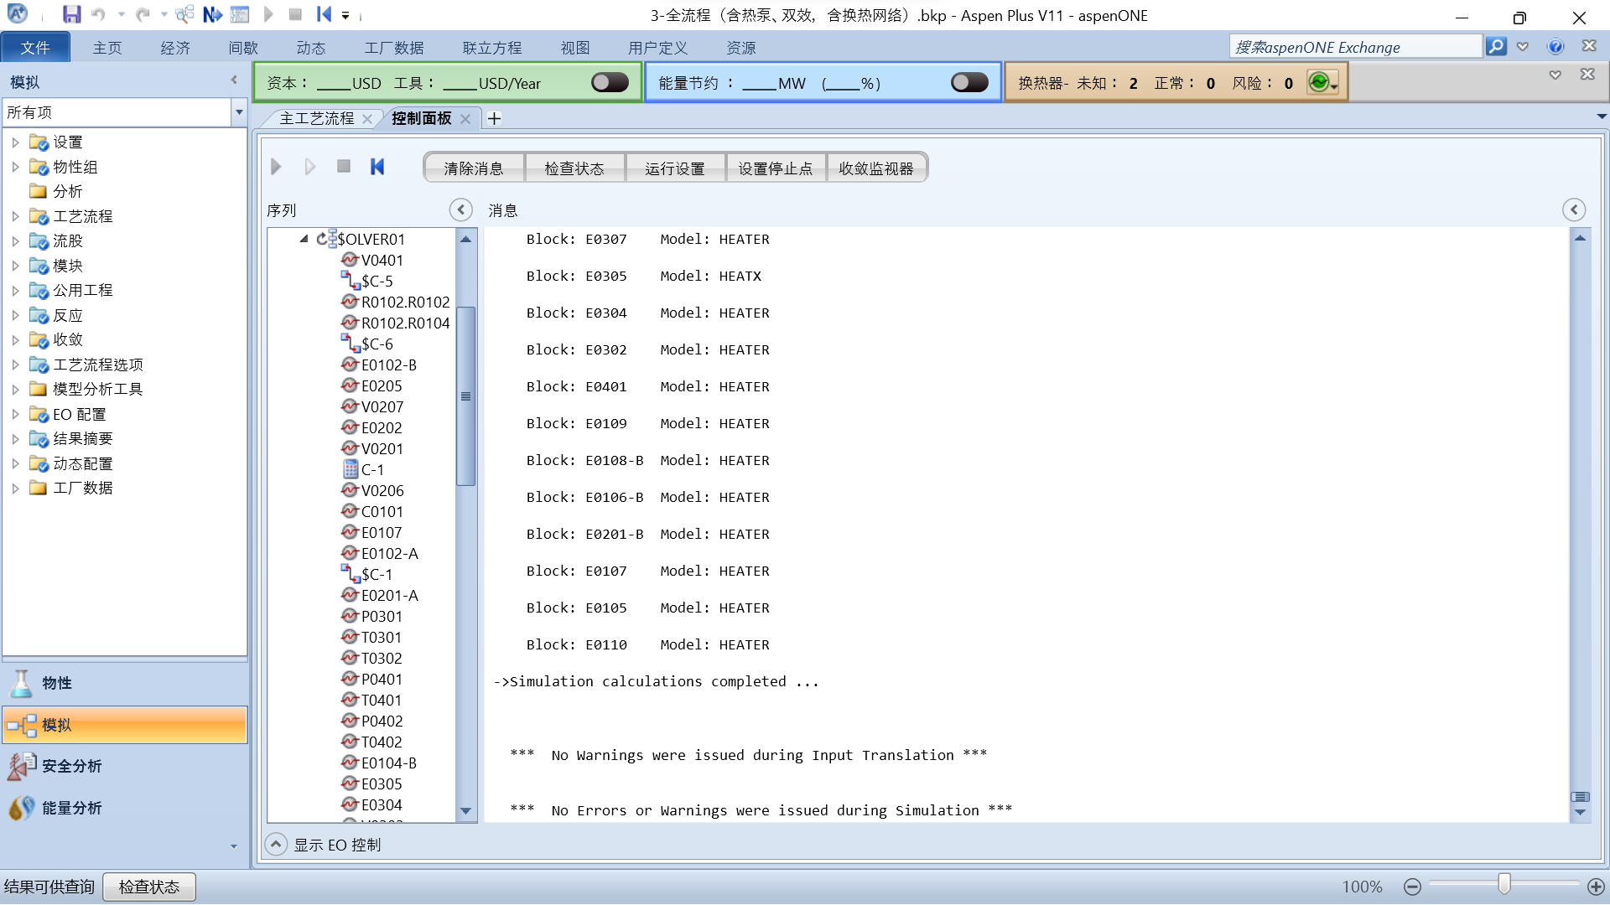
Task: Switch to the Properties (物性) environment
Action: (57, 683)
